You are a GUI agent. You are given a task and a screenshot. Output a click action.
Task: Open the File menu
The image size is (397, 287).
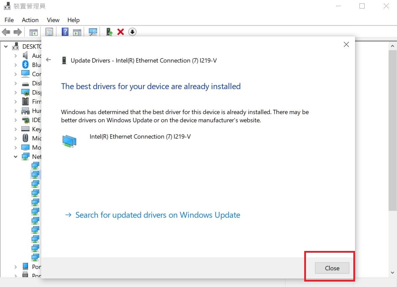click(9, 20)
